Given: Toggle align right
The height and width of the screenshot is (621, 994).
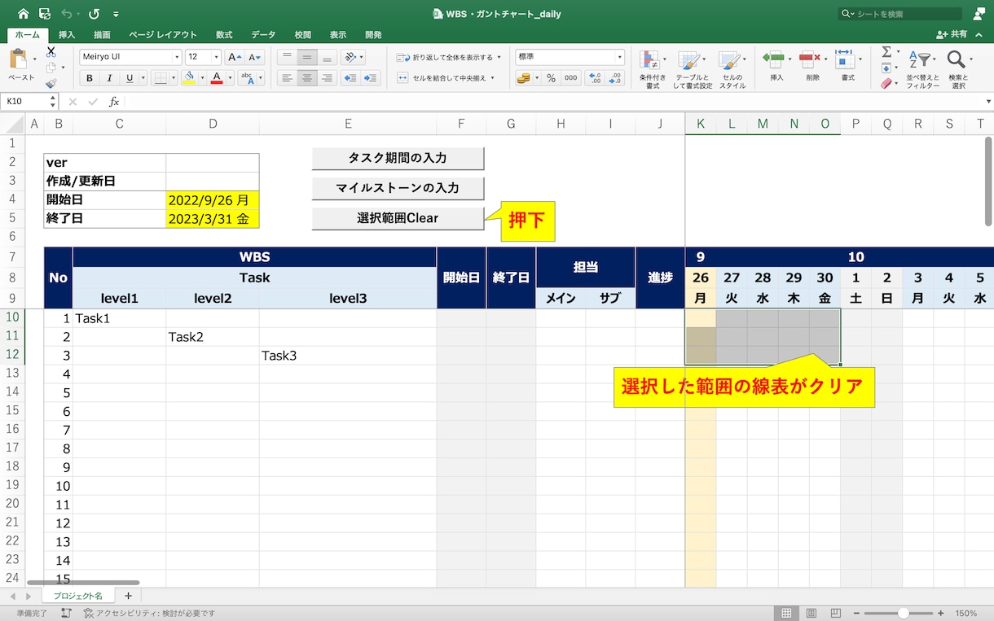Looking at the screenshot, I should [x=328, y=78].
